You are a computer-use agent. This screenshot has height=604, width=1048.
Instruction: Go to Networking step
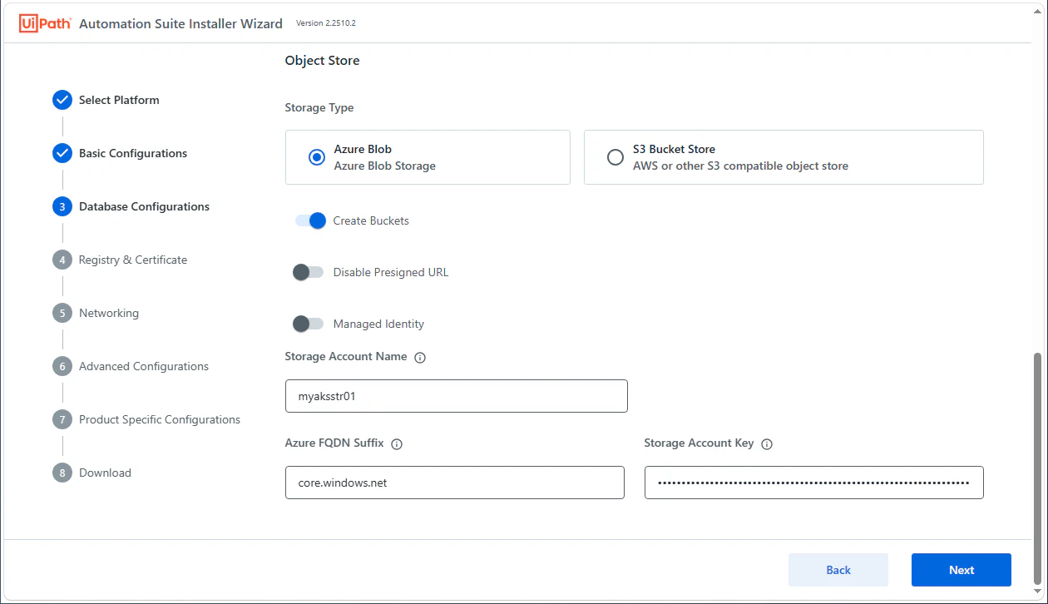click(109, 313)
